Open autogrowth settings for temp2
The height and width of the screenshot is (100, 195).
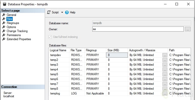165,60
